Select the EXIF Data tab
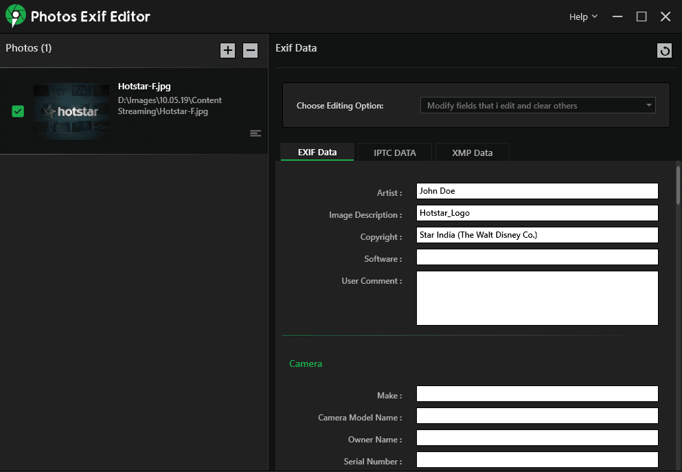 [x=317, y=153]
